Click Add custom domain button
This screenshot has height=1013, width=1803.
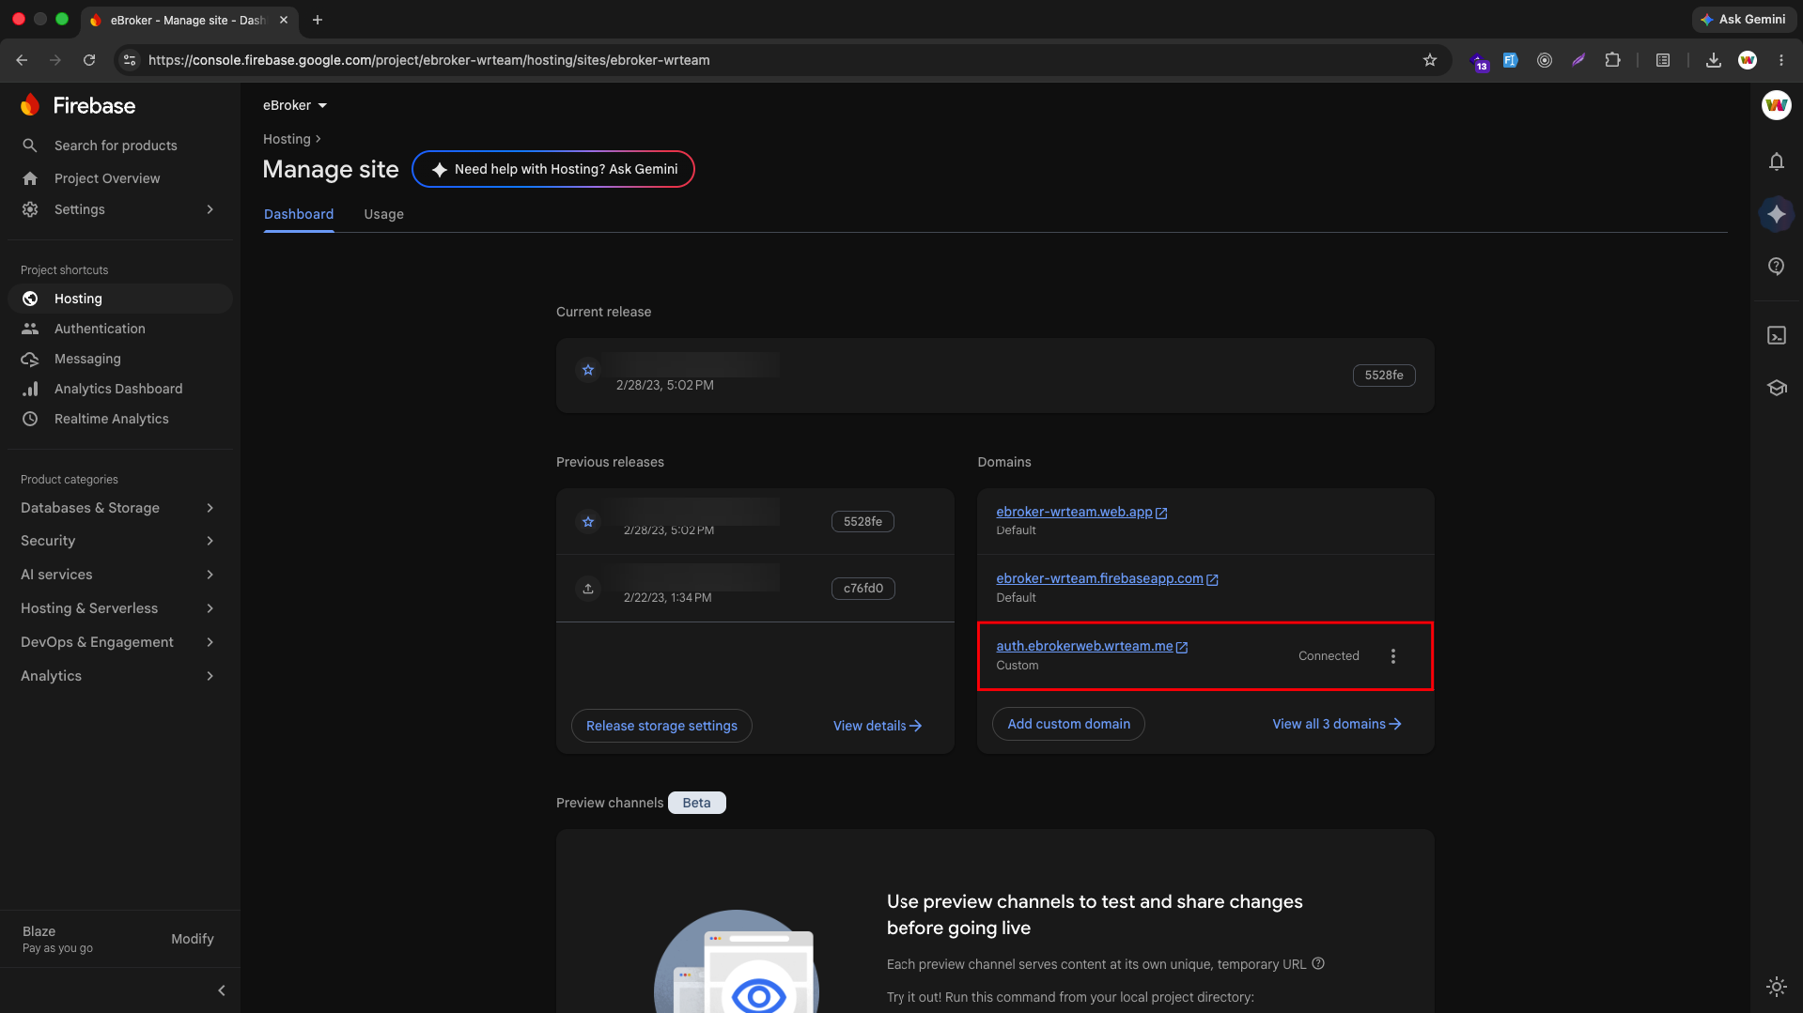coord(1068,724)
